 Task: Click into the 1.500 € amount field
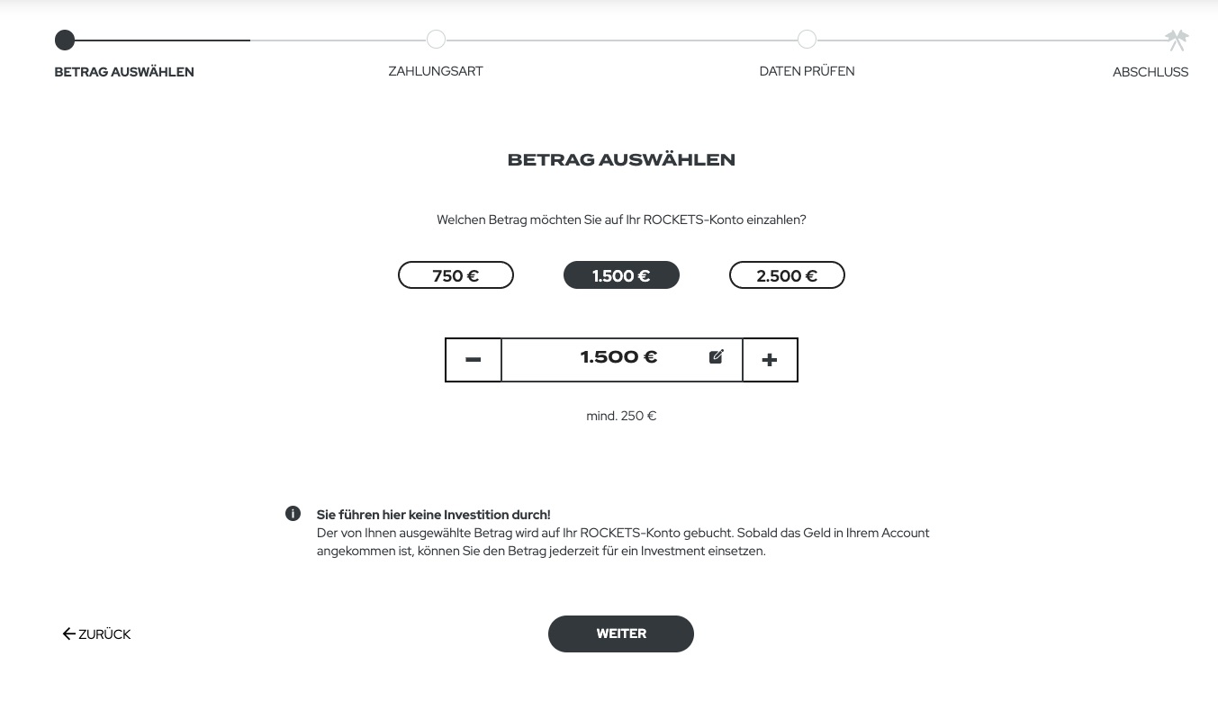coord(618,358)
